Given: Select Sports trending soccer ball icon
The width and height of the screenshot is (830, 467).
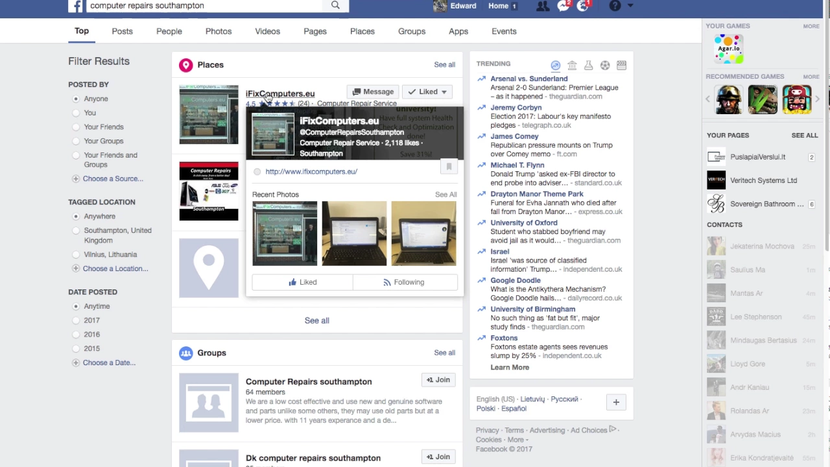Looking at the screenshot, I should [605, 65].
